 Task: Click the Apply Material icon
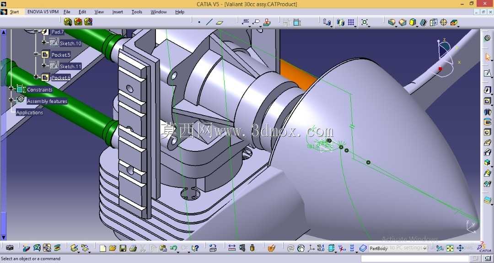pyautogui.click(x=271, y=248)
